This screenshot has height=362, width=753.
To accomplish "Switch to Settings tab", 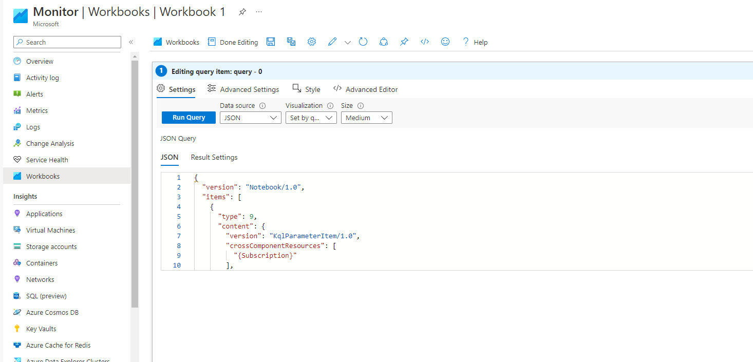I will point(176,89).
